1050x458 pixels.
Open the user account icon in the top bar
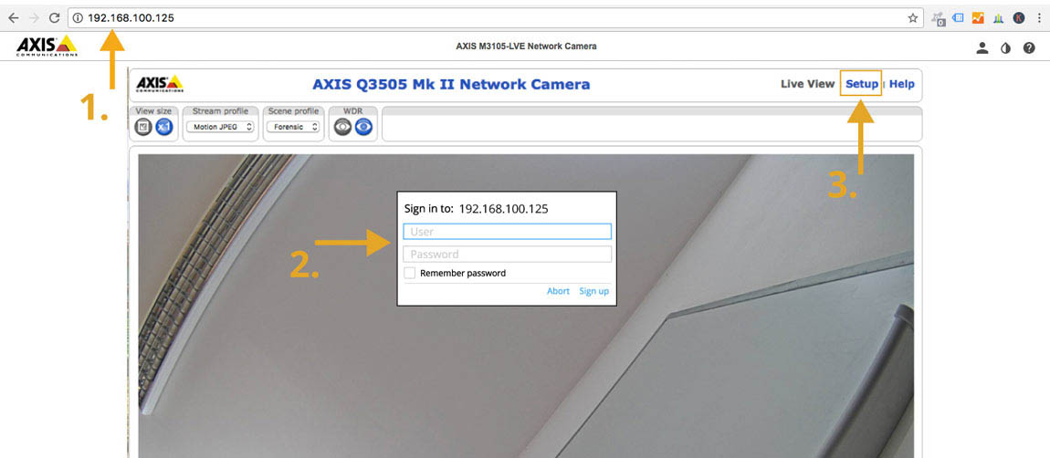982,47
